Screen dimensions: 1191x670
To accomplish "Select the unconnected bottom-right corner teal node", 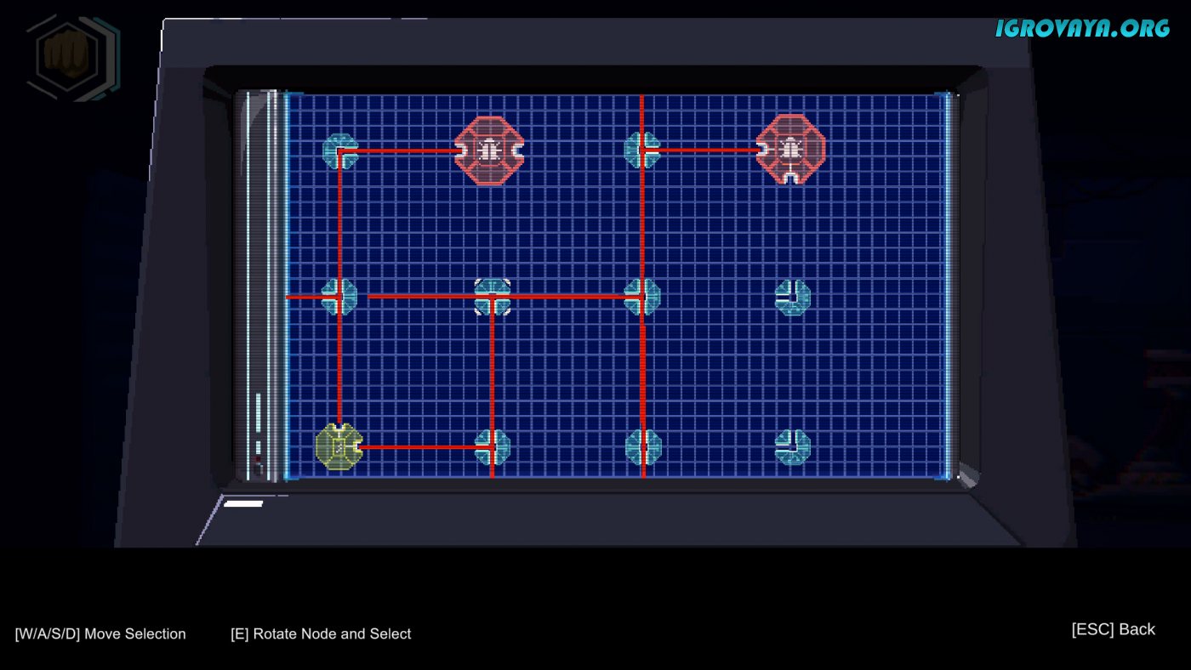I will tap(792, 446).
